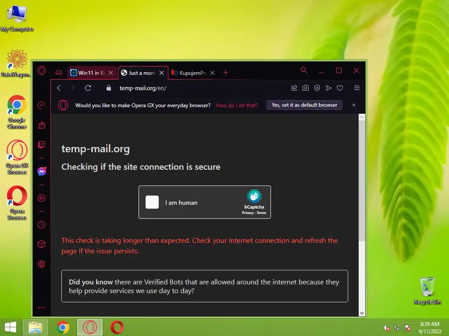Click the red check taking longer message
The height and width of the screenshot is (336, 449).
(200, 246)
